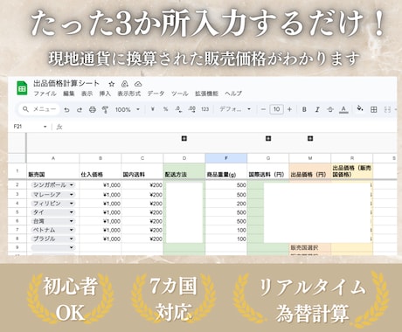Viewport: 402px width, 332px height.
Task: Open the ツール menu
Action: tap(180, 93)
